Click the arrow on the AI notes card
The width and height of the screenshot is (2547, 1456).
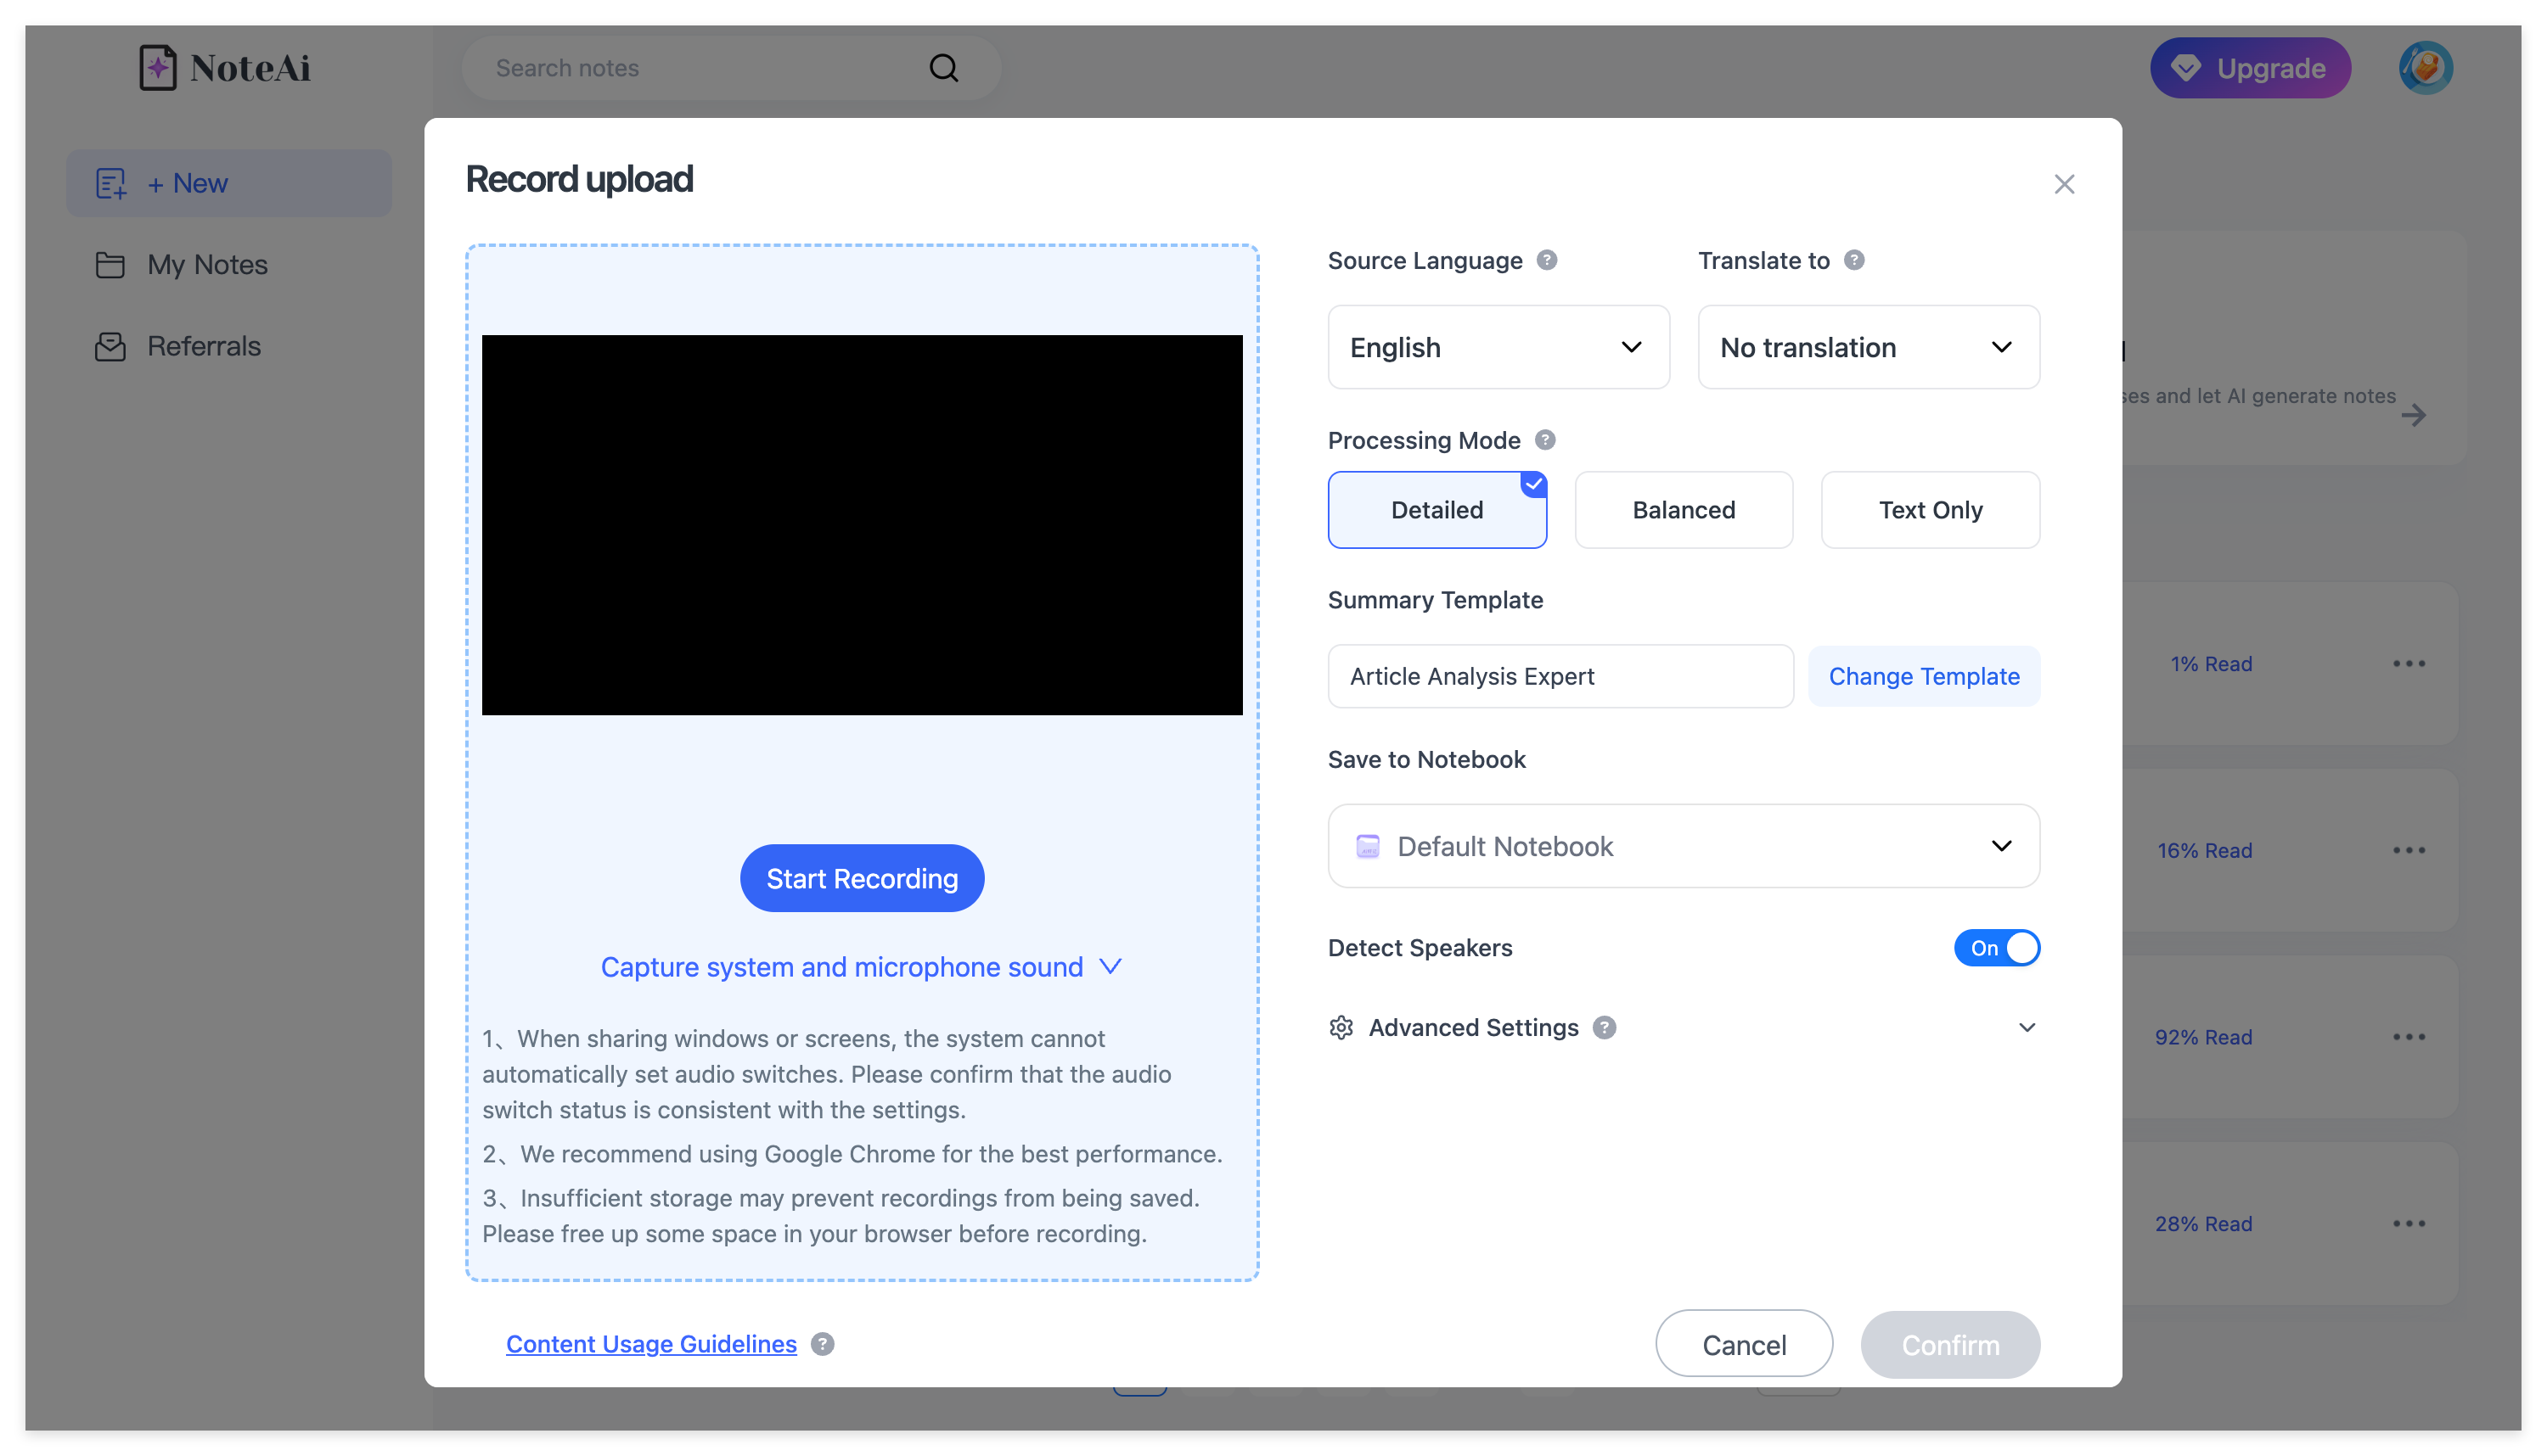pos(2413,415)
